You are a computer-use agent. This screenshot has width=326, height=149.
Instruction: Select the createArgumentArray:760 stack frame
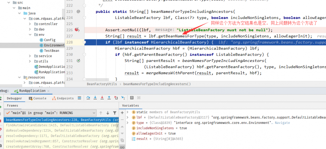pyautogui.click(x=61, y=147)
